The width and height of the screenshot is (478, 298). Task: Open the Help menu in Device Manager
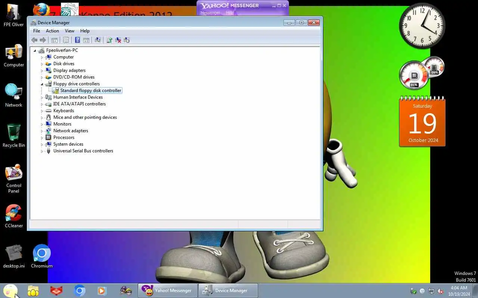(x=85, y=31)
